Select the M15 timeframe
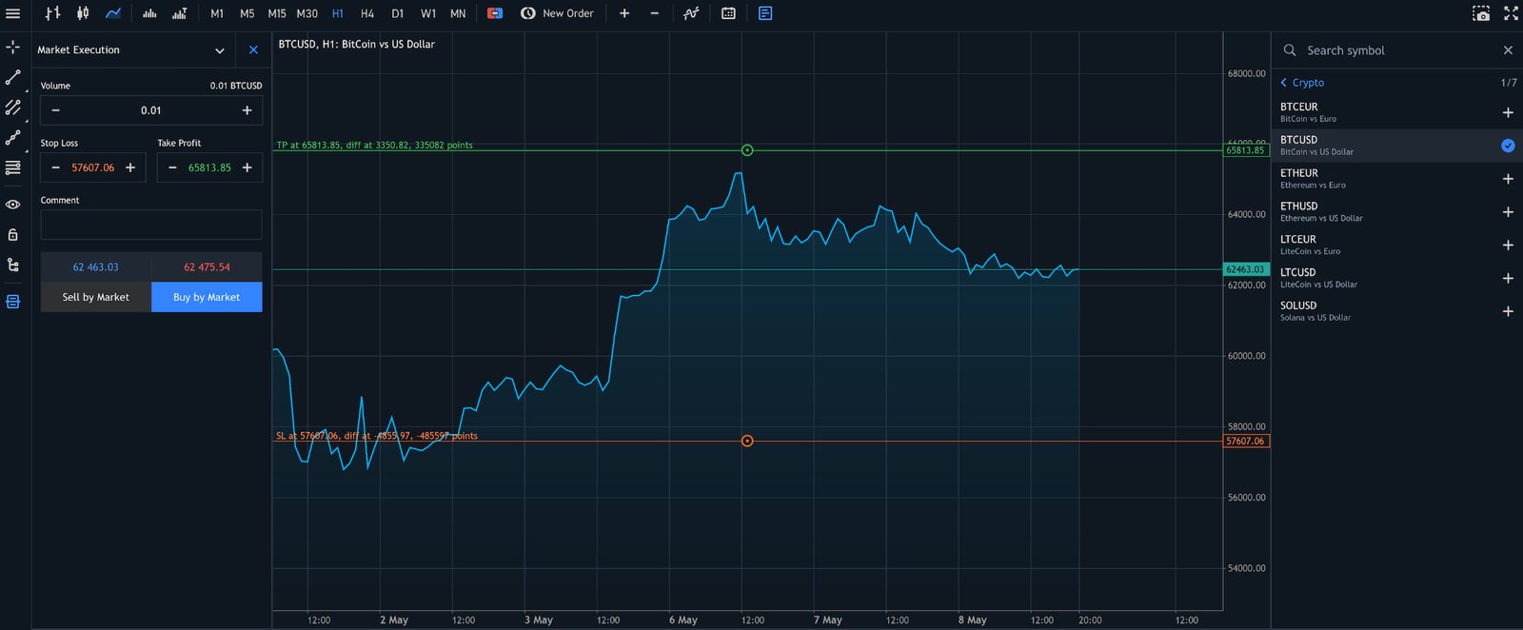 (x=277, y=13)
